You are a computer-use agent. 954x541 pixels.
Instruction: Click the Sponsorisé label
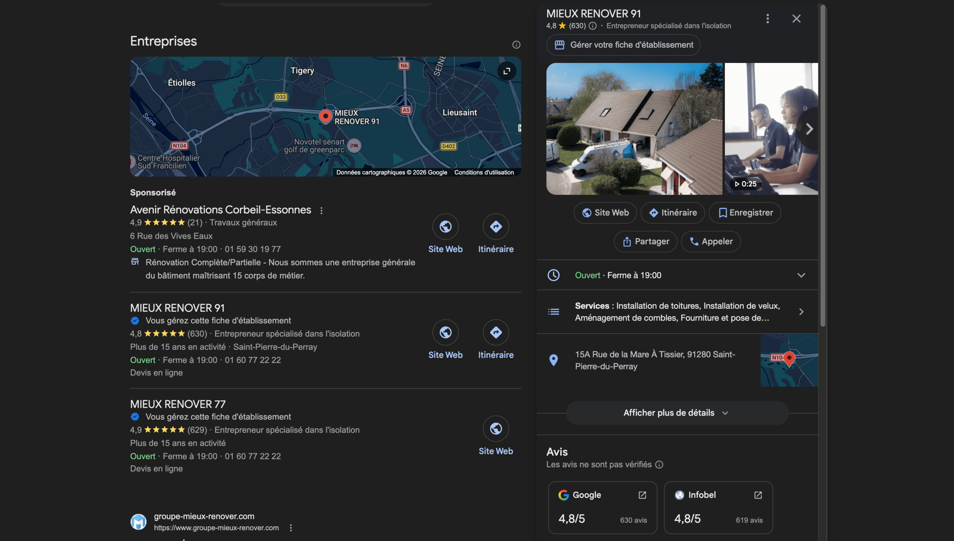[x=153, y=192]
